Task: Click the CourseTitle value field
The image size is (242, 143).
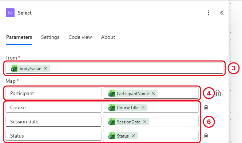Action: 151,107
